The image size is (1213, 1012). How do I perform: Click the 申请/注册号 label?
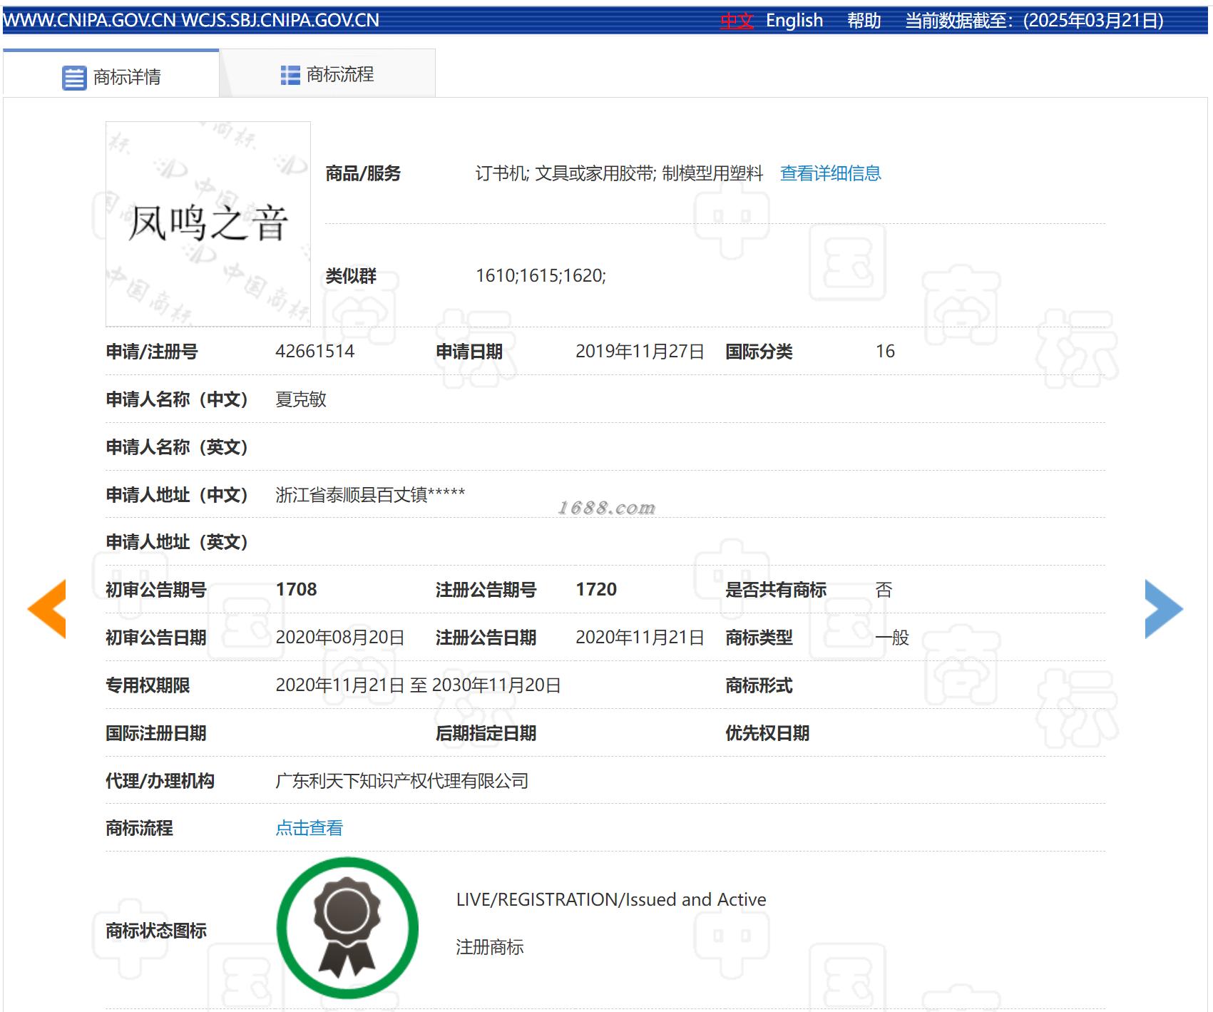pyautogui.click(x=152, y=352)
